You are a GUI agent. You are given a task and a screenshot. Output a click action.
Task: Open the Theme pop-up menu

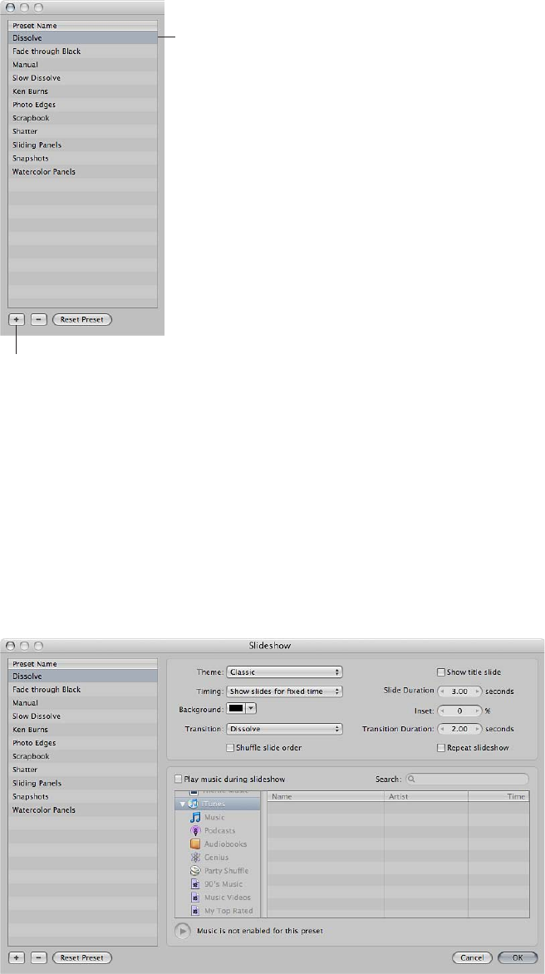284,672
